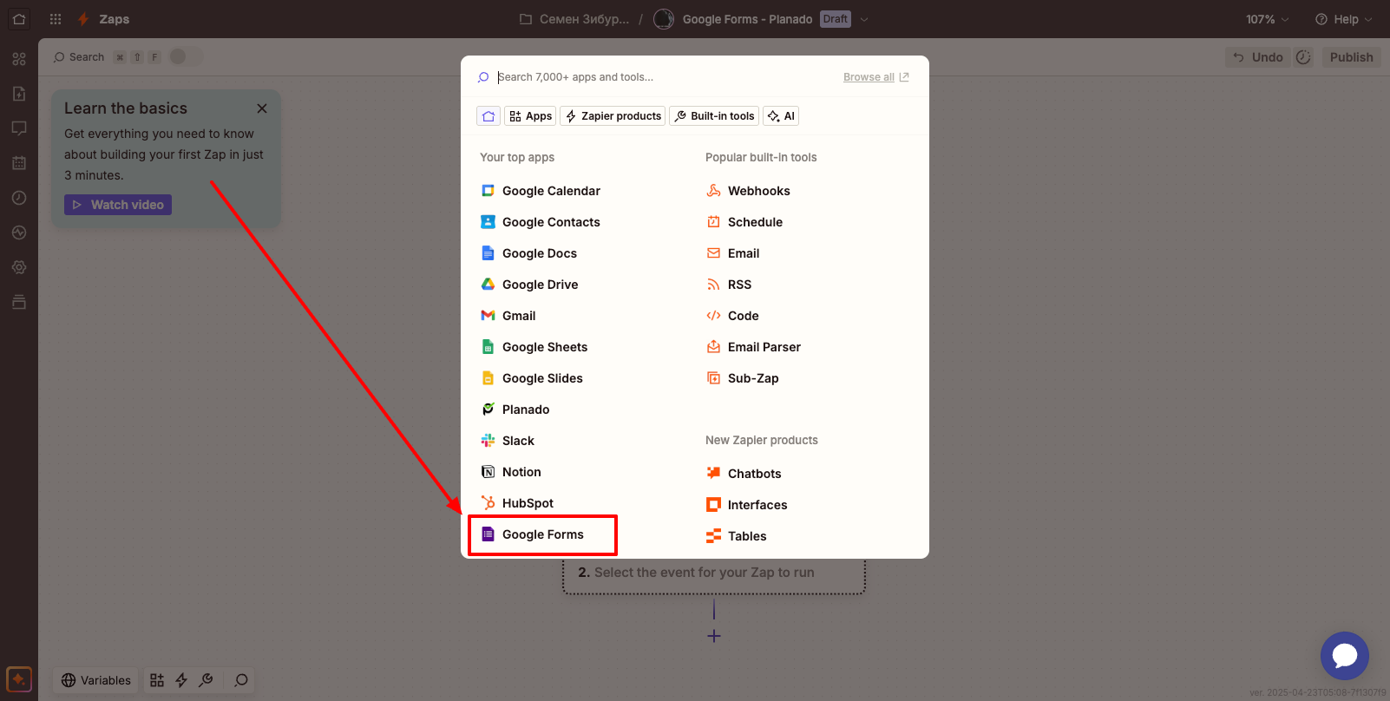Viewport: 1390px width, 701px height.
Task: Open the sidebar activity status icon
Action: point(19,233)
